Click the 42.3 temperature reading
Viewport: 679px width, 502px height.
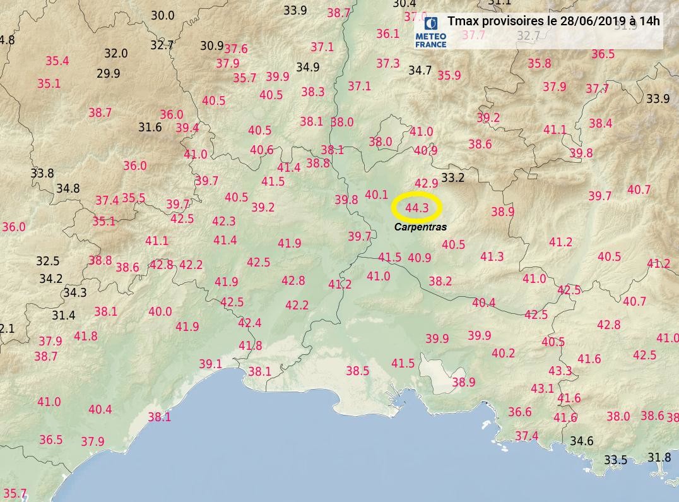224,222
